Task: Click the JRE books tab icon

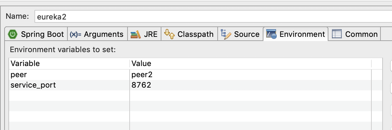Action: (x=136, y=34)
